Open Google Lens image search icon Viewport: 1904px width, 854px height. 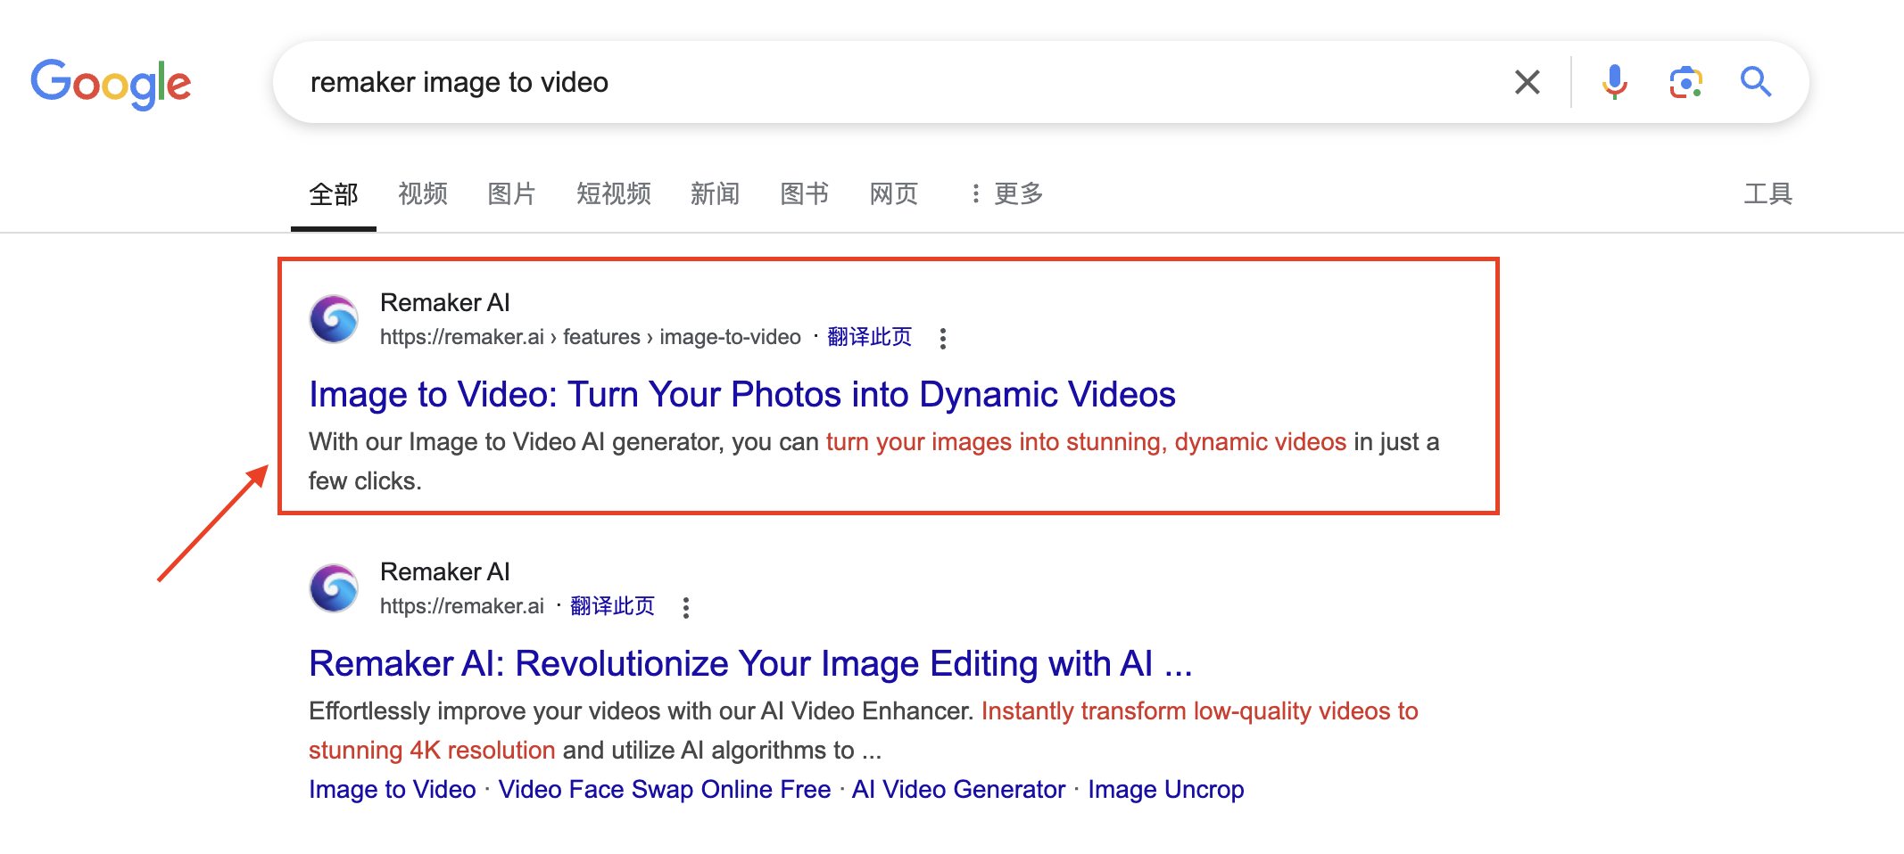[1685, 82]
